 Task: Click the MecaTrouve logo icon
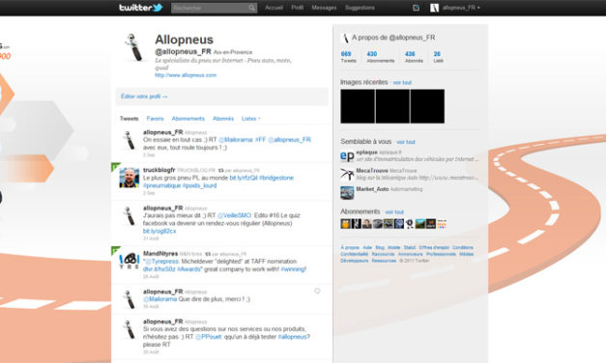347,175
